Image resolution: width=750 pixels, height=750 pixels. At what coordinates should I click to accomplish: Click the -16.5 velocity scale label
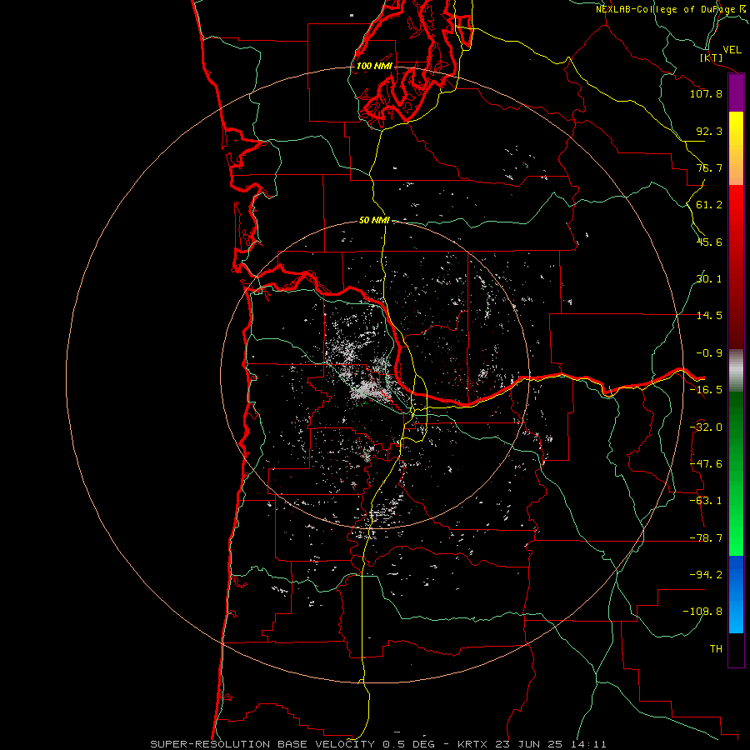(706, 389)
